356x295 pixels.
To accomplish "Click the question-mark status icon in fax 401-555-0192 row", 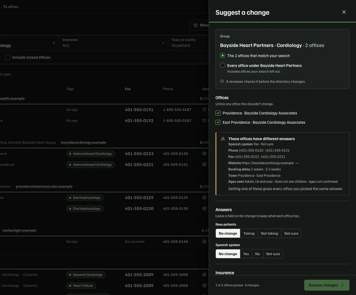I will 204,121.
